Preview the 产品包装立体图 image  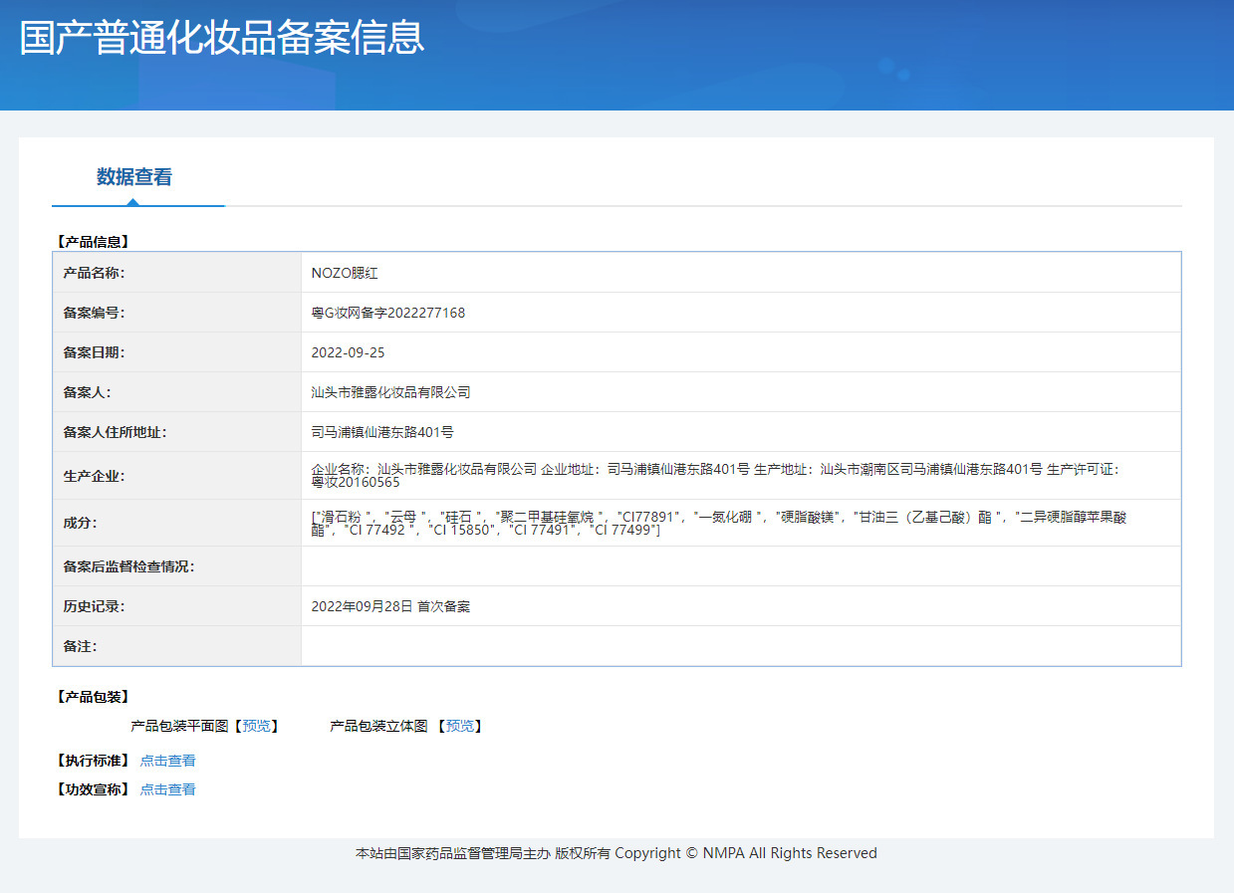coord(460,726)
